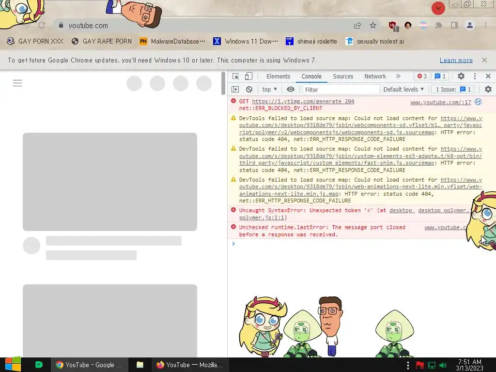Switch to 'YouTube — Mozilla' Firefox window
This screenshot has width=496, height=372.
[190, 365]
